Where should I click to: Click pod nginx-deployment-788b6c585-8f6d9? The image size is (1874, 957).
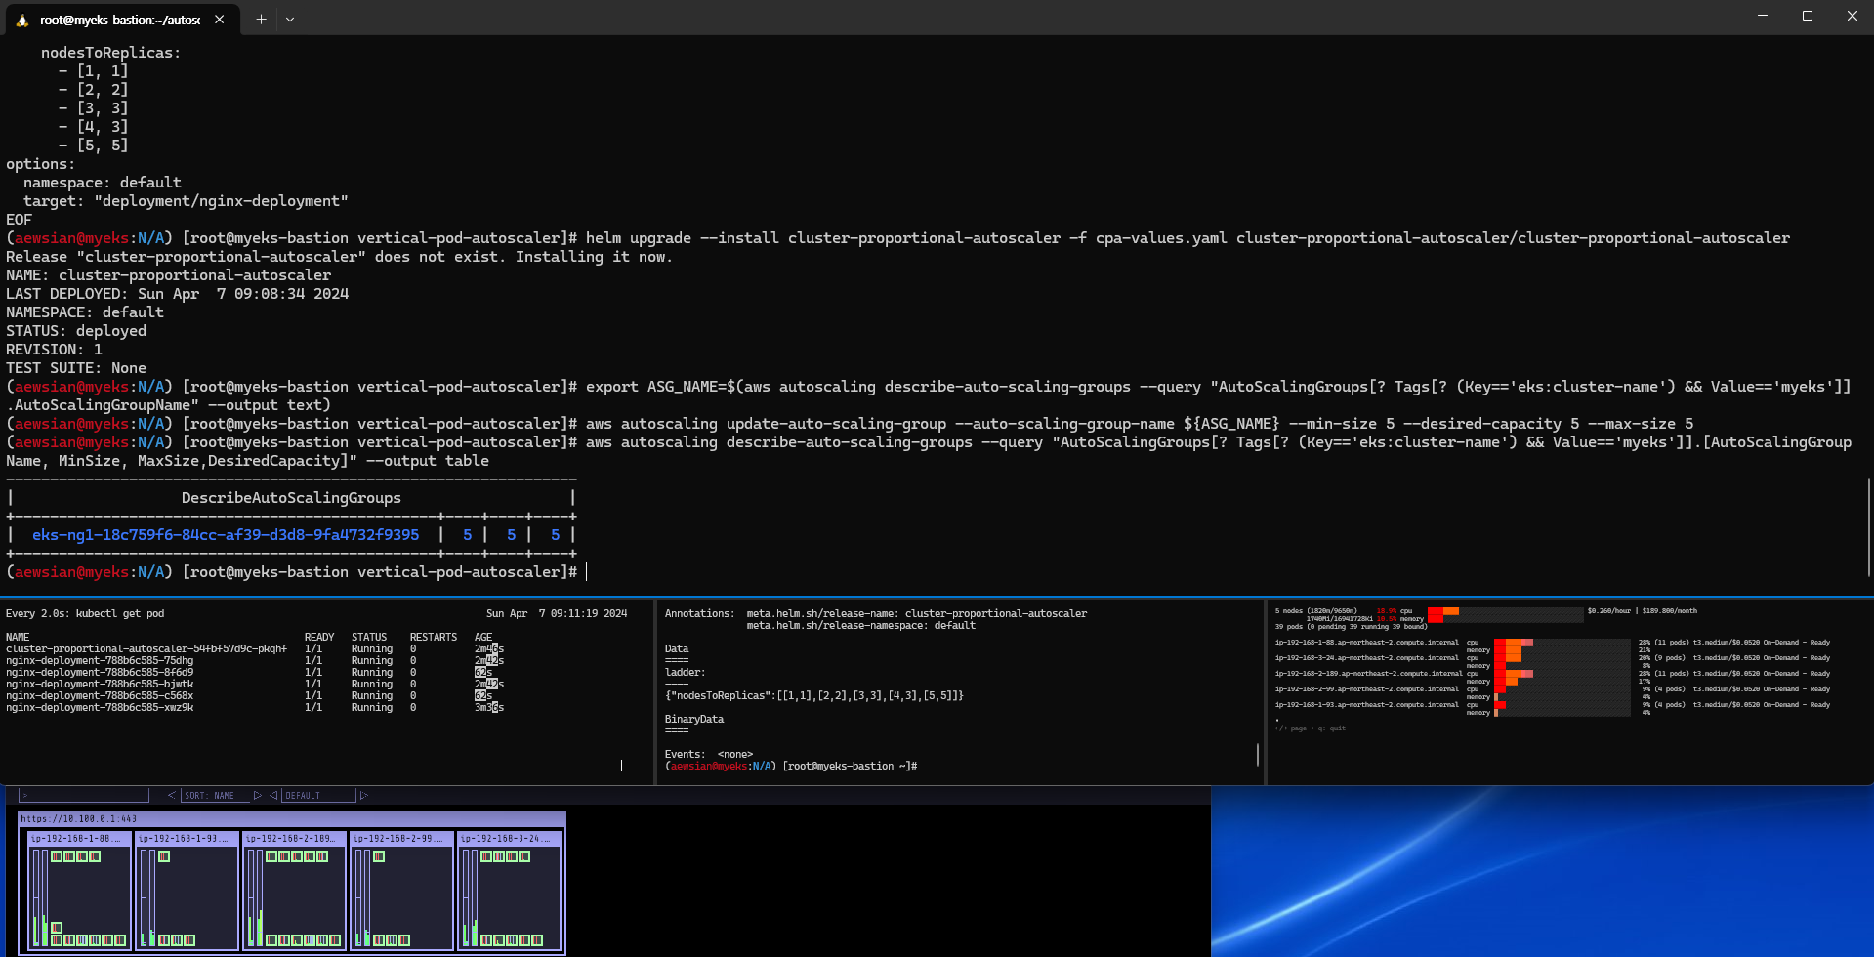[100, 673]
